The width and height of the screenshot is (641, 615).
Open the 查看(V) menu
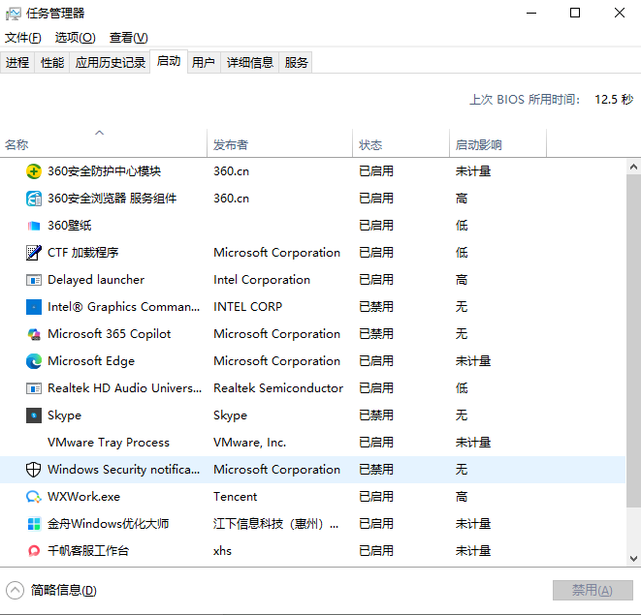tap(128, 38)
